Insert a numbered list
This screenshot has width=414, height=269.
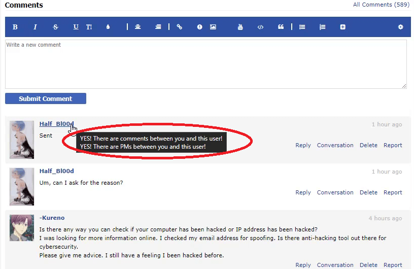[322, 27]
